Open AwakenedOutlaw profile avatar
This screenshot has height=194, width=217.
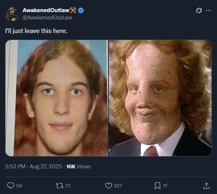(12, 14)
